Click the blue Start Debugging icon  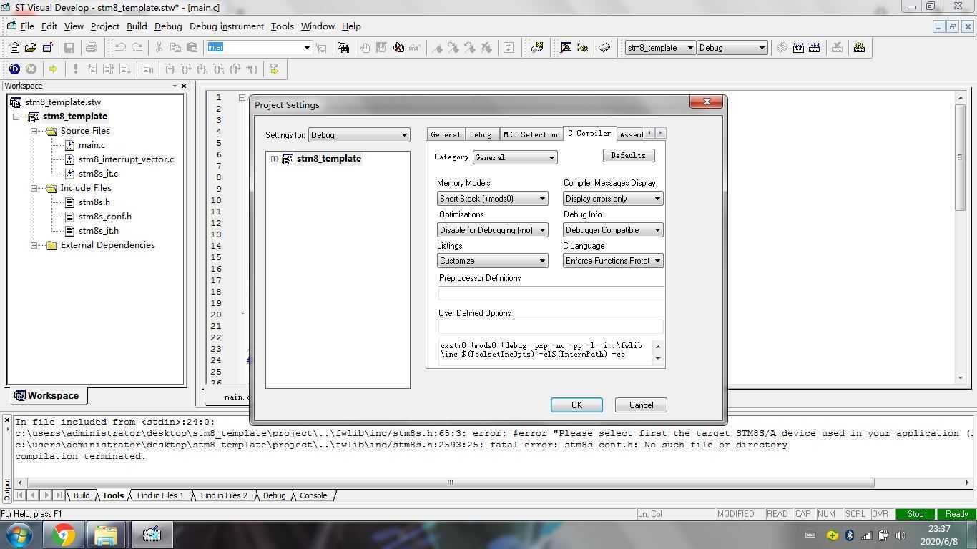point(14,69)
